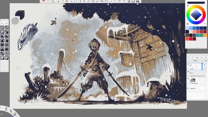Open the layer panel menu icon
Screen dimensions: 208x117
(206, 58)
